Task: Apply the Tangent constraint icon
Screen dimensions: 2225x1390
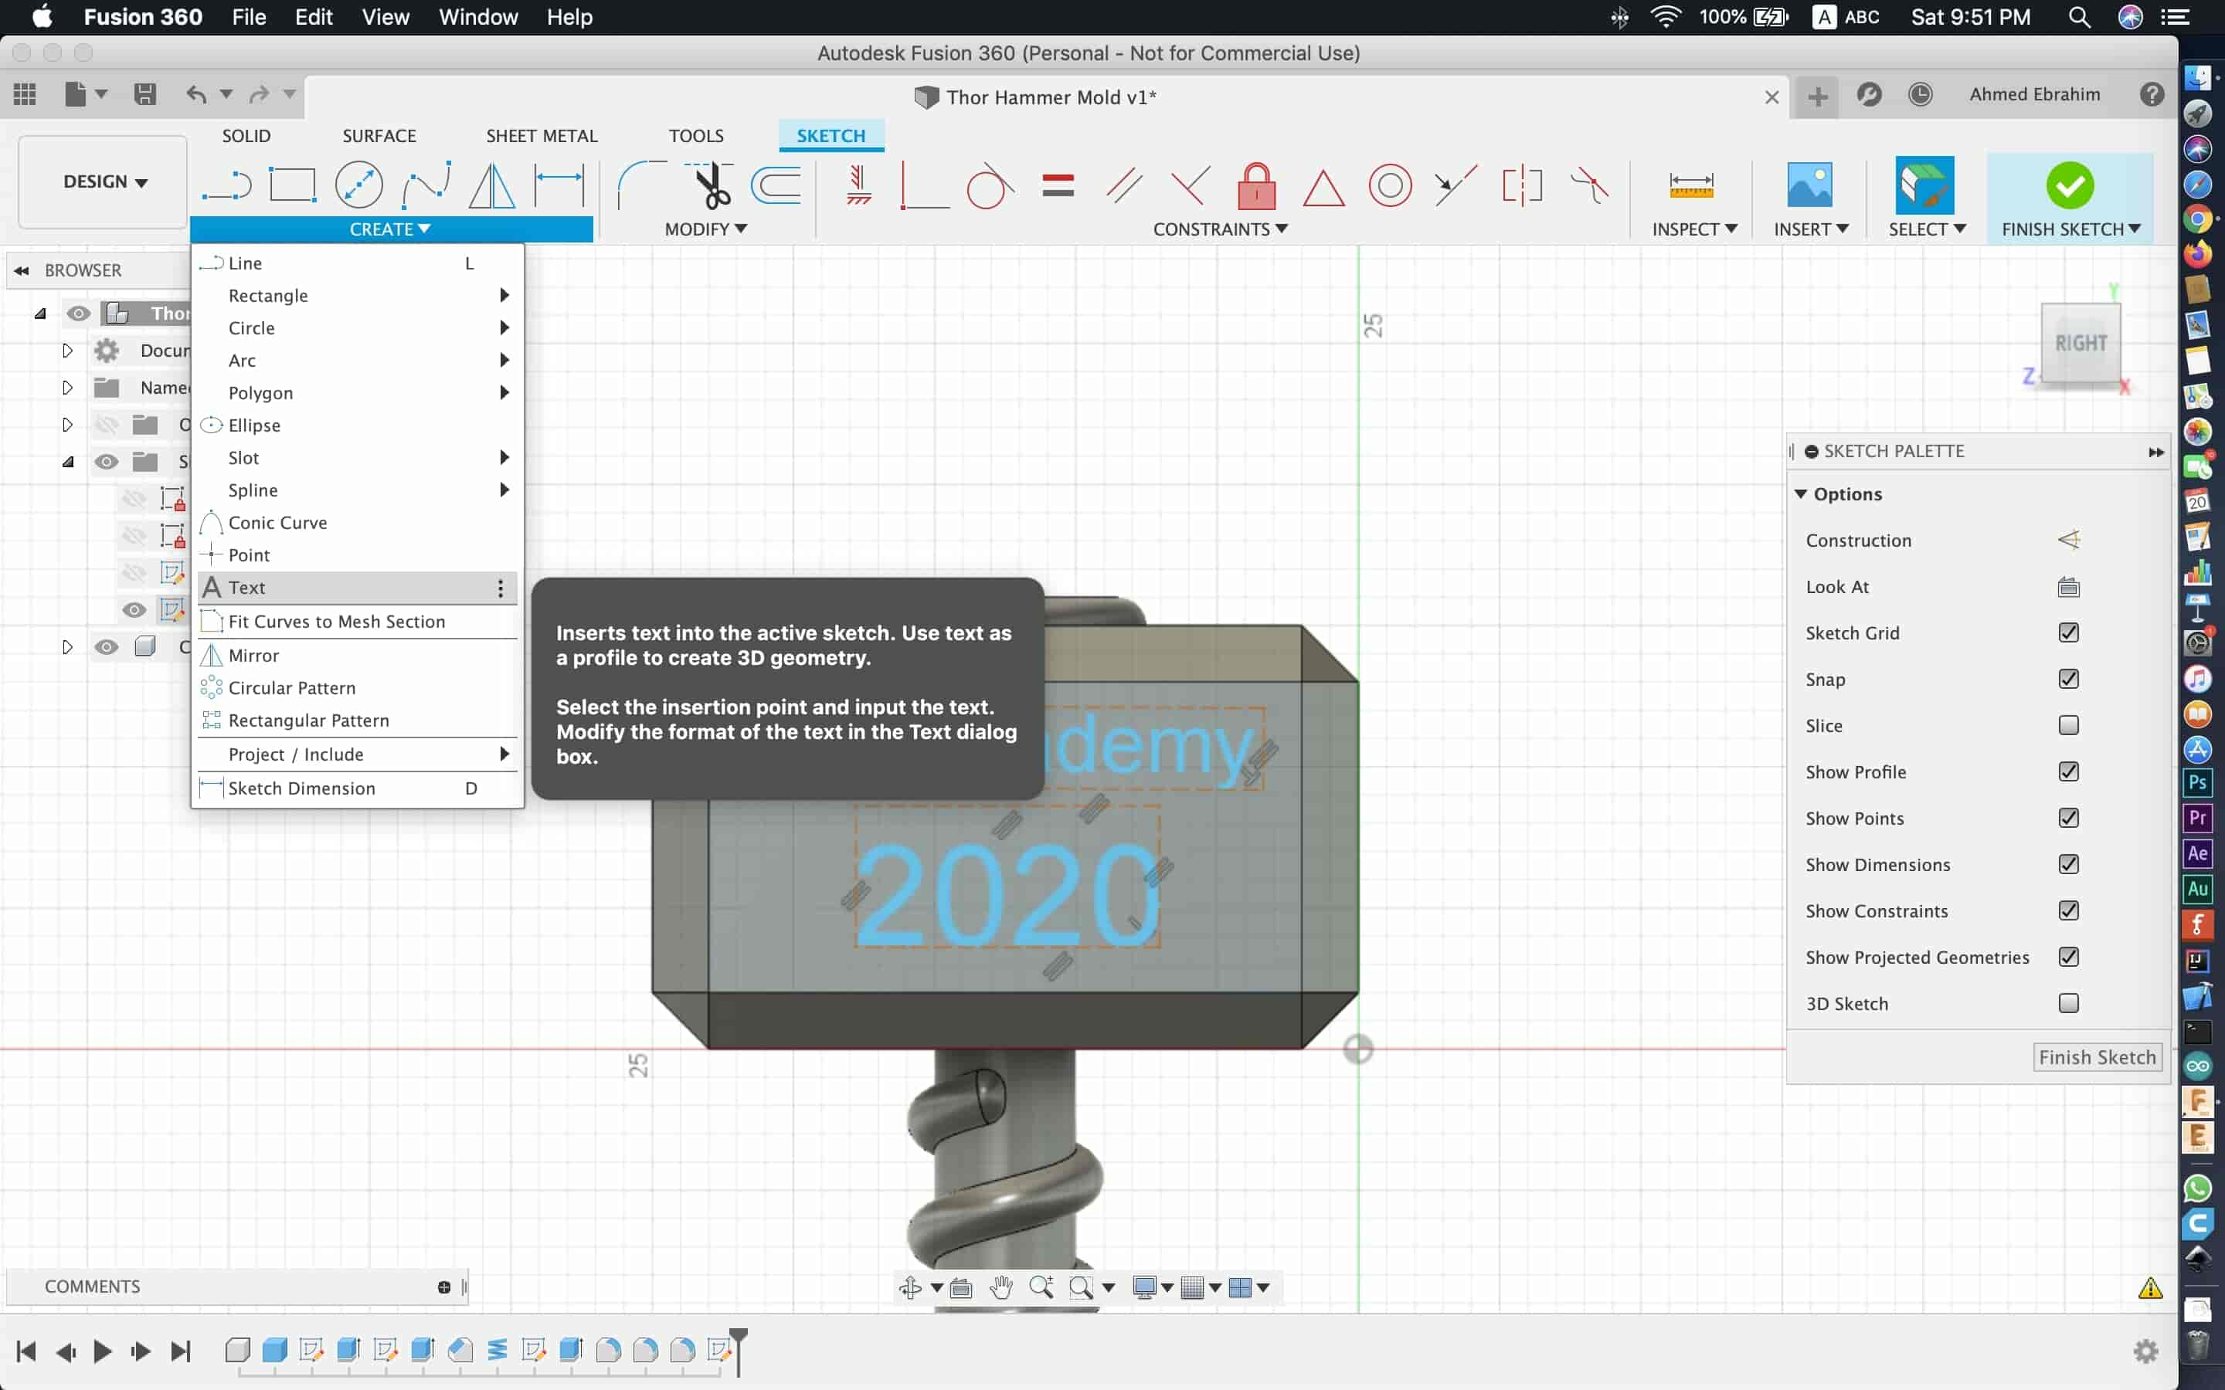Action: (990, 185)
